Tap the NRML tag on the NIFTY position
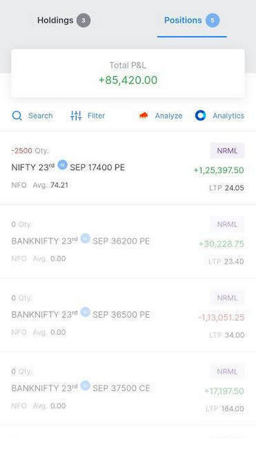This screenshot has width=256, height=454. click(x=227, y=150)
